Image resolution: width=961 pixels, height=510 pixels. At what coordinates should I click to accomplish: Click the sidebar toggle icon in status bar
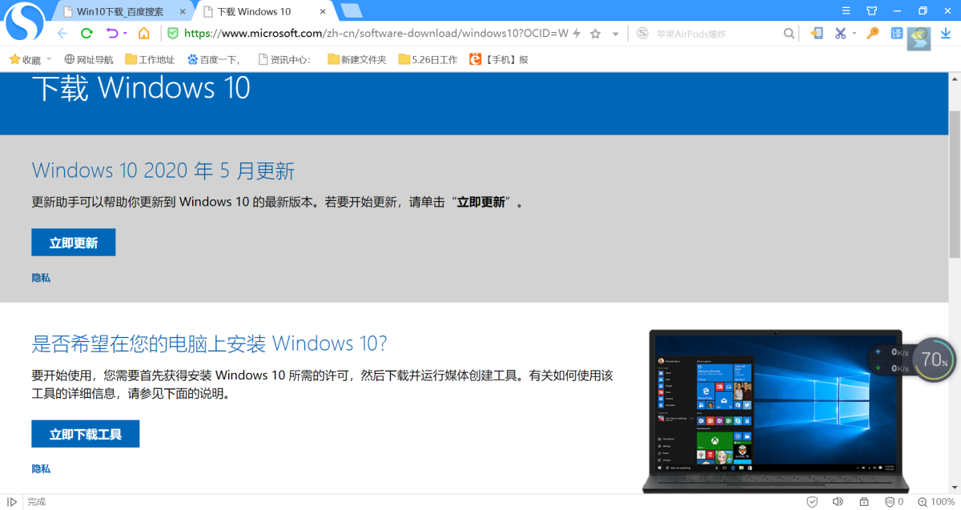point(12,502)
